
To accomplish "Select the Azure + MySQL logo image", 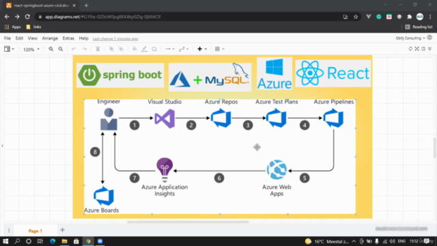I will [x=210, y=77].
